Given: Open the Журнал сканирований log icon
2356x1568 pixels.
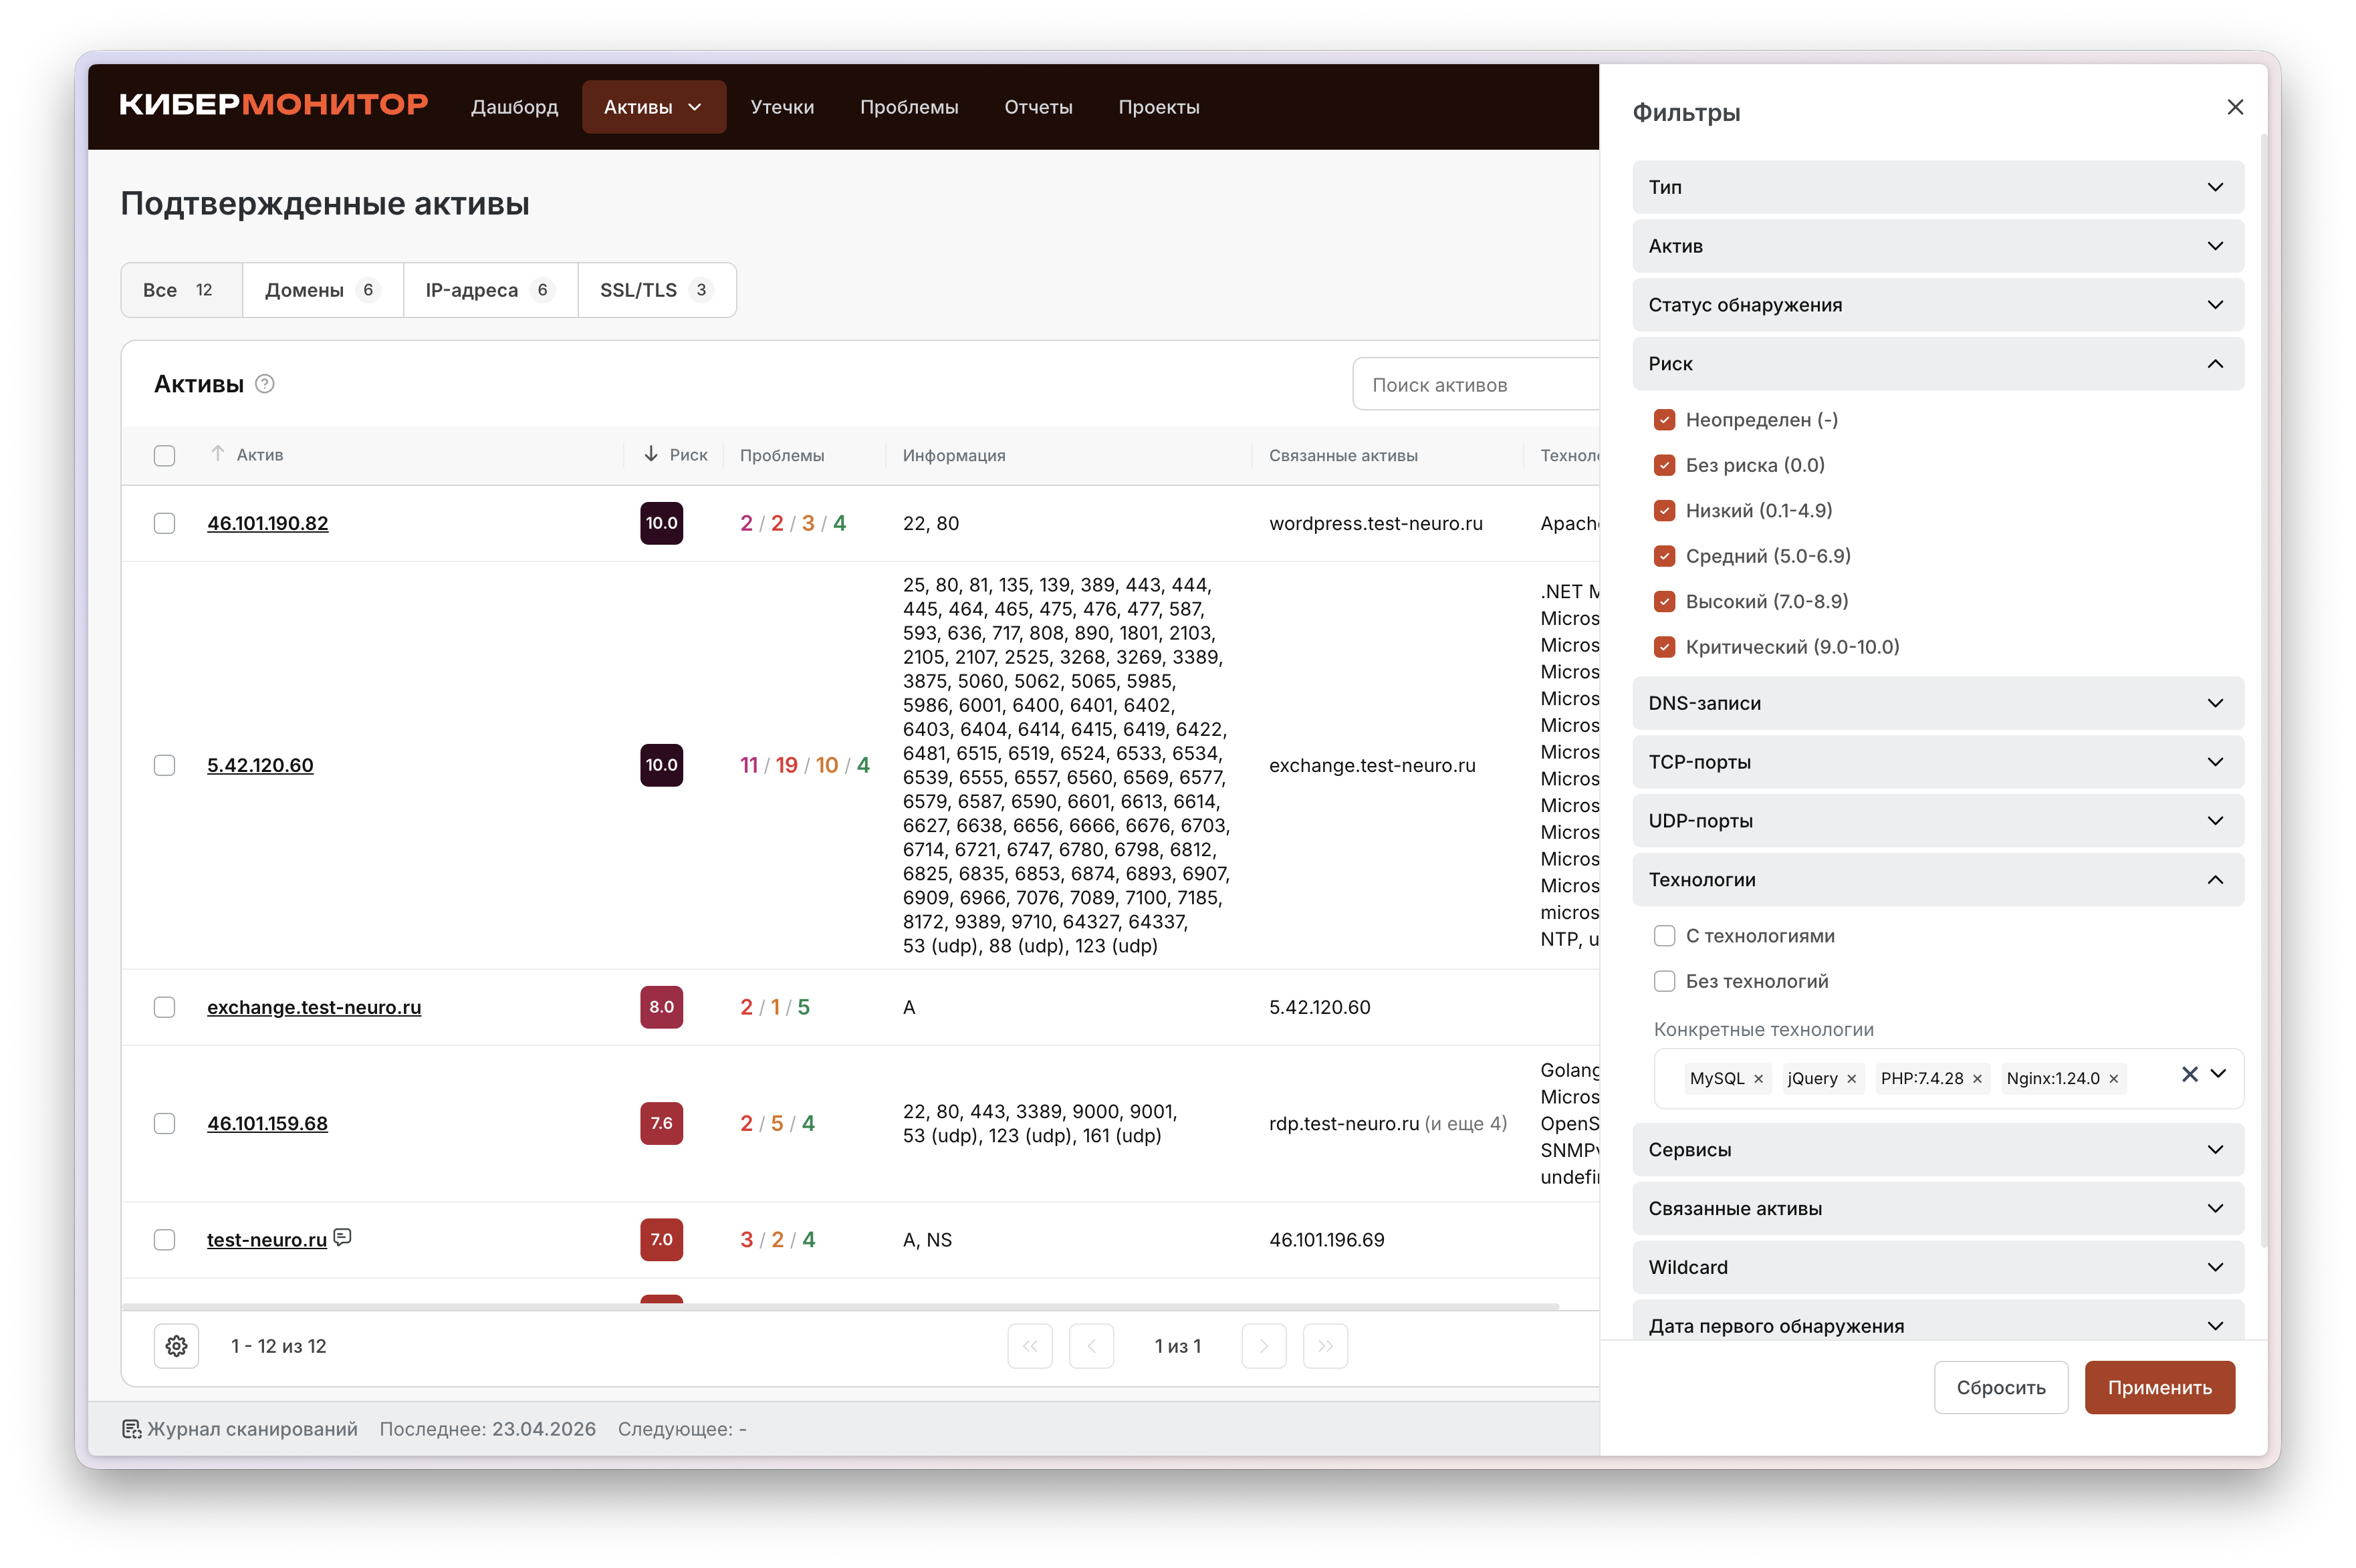Looking at the screenshot, I should tap(132, 1429).
